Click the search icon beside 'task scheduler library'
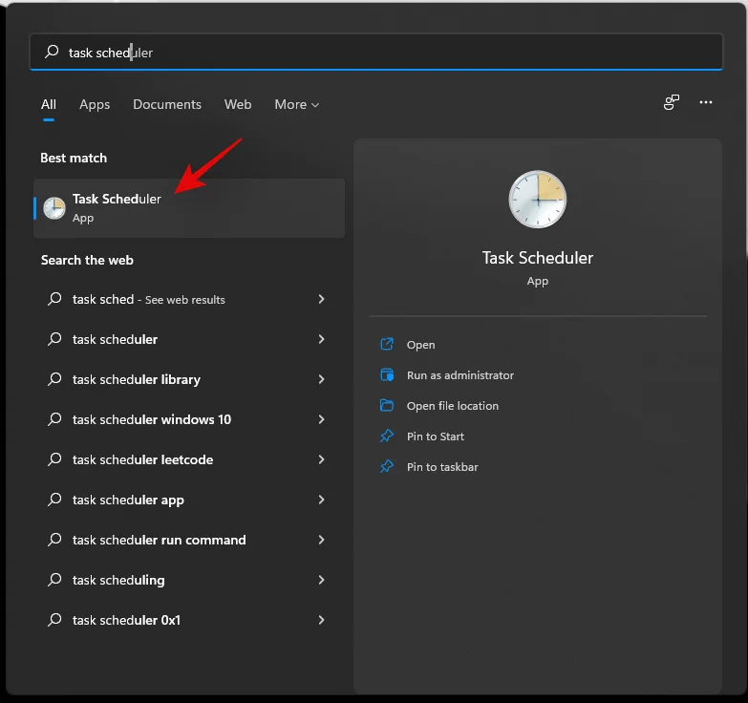748x703 pixels. coord(54,379)
